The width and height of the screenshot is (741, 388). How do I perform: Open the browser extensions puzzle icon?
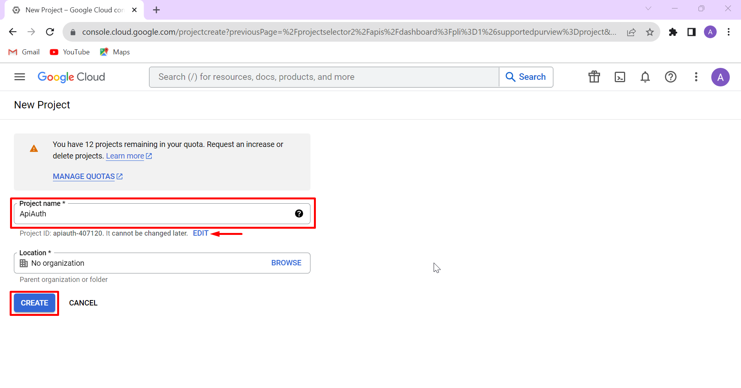673,32
